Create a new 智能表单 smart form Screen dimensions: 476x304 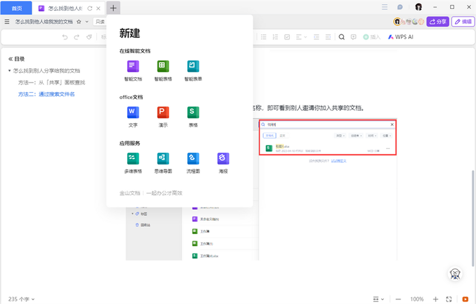[193, 67]
